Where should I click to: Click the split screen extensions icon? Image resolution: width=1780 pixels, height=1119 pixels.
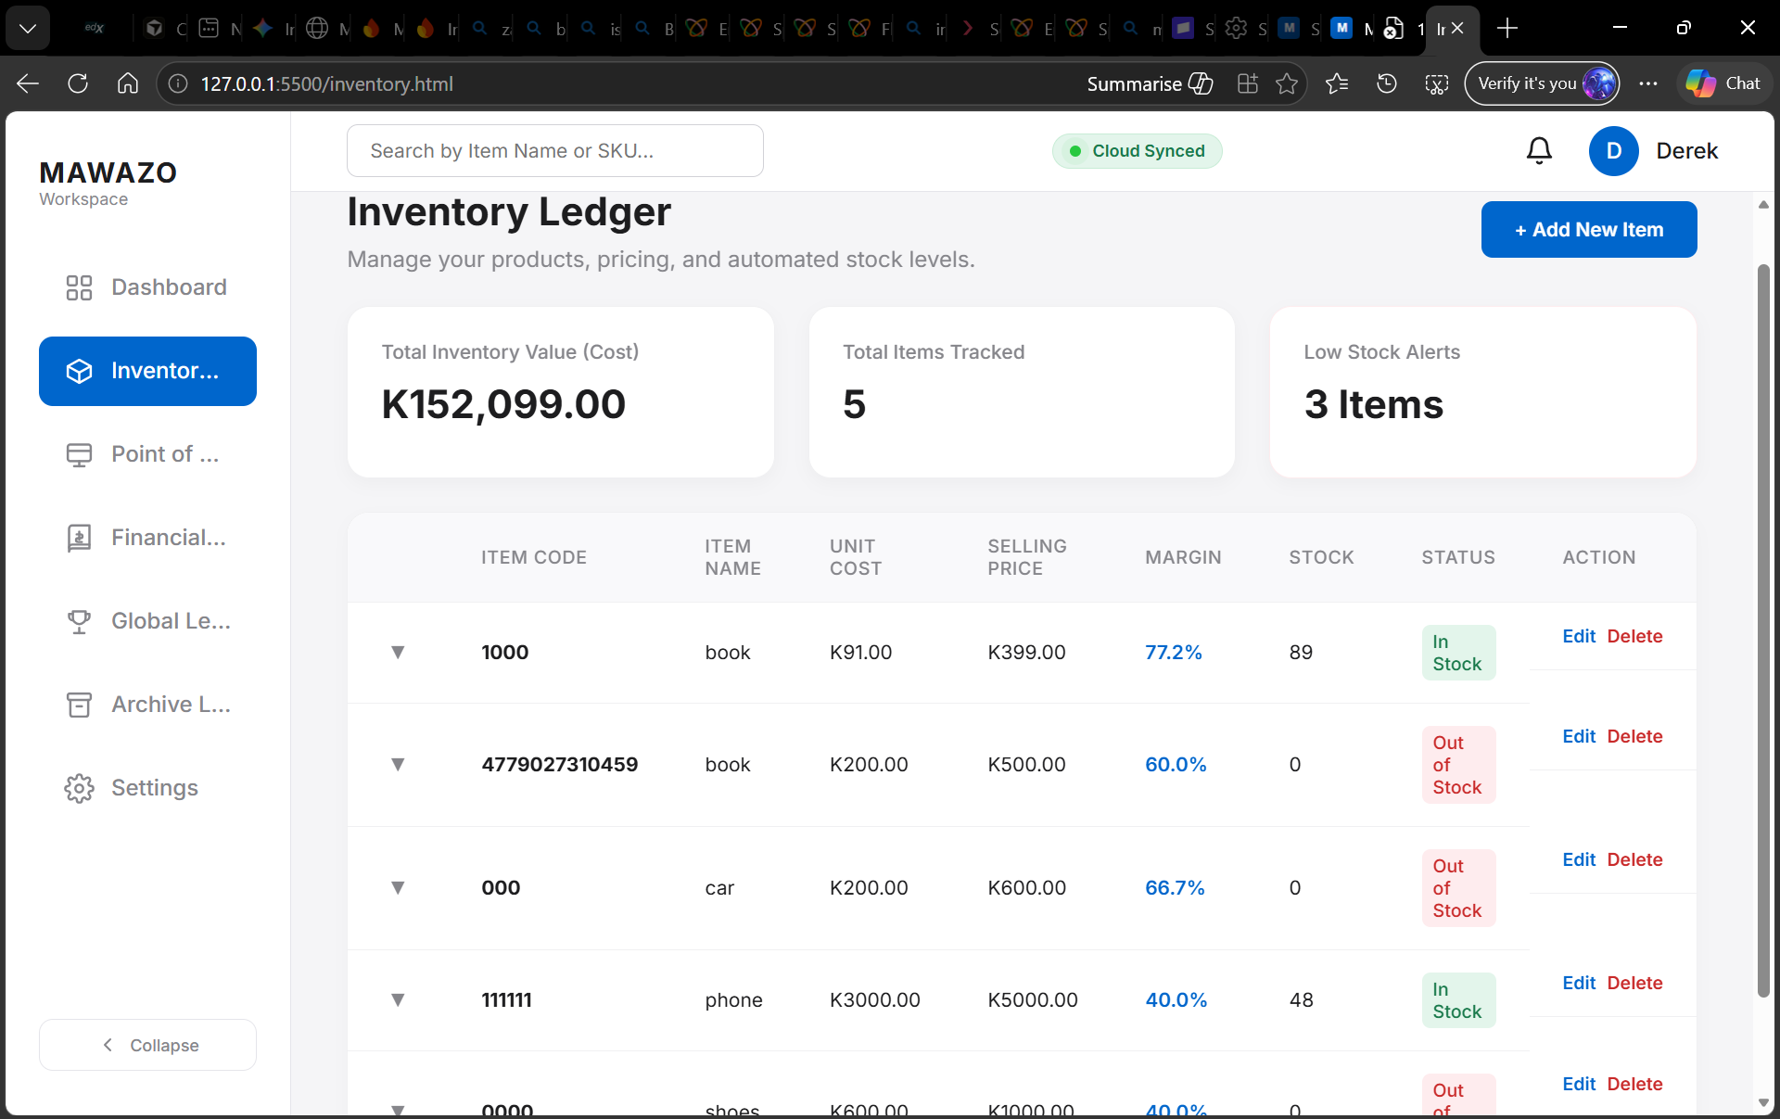[x=1247, y=83]
